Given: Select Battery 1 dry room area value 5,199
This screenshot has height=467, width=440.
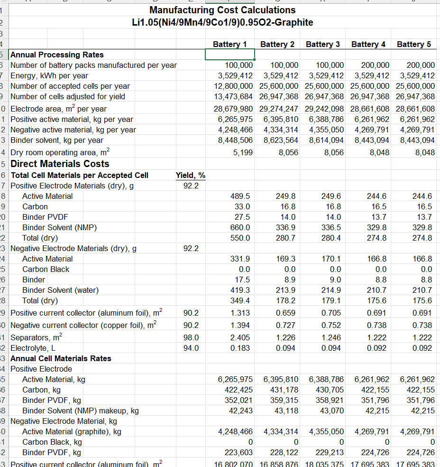Looking at the screenshot, I should click(x=243, y=152).
